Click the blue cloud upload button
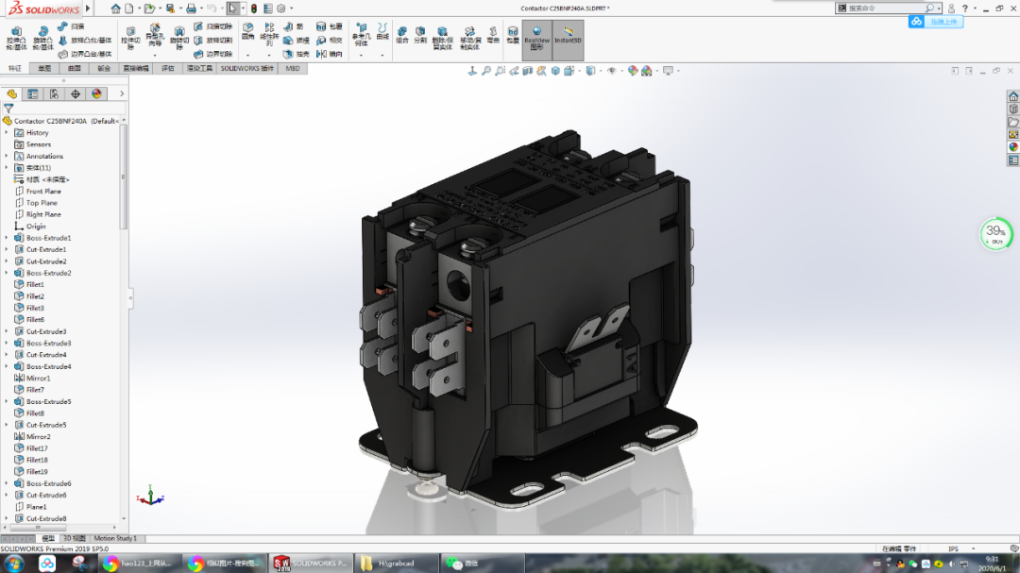The height and width of the screenshot is (573, 1020). [x=935, y=22]
